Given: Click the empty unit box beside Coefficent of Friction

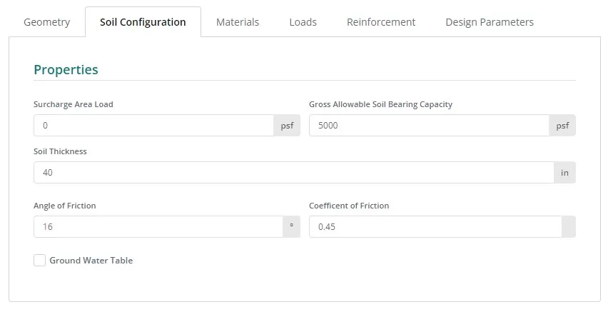Looking at the screenshot, I should point(569,226).
